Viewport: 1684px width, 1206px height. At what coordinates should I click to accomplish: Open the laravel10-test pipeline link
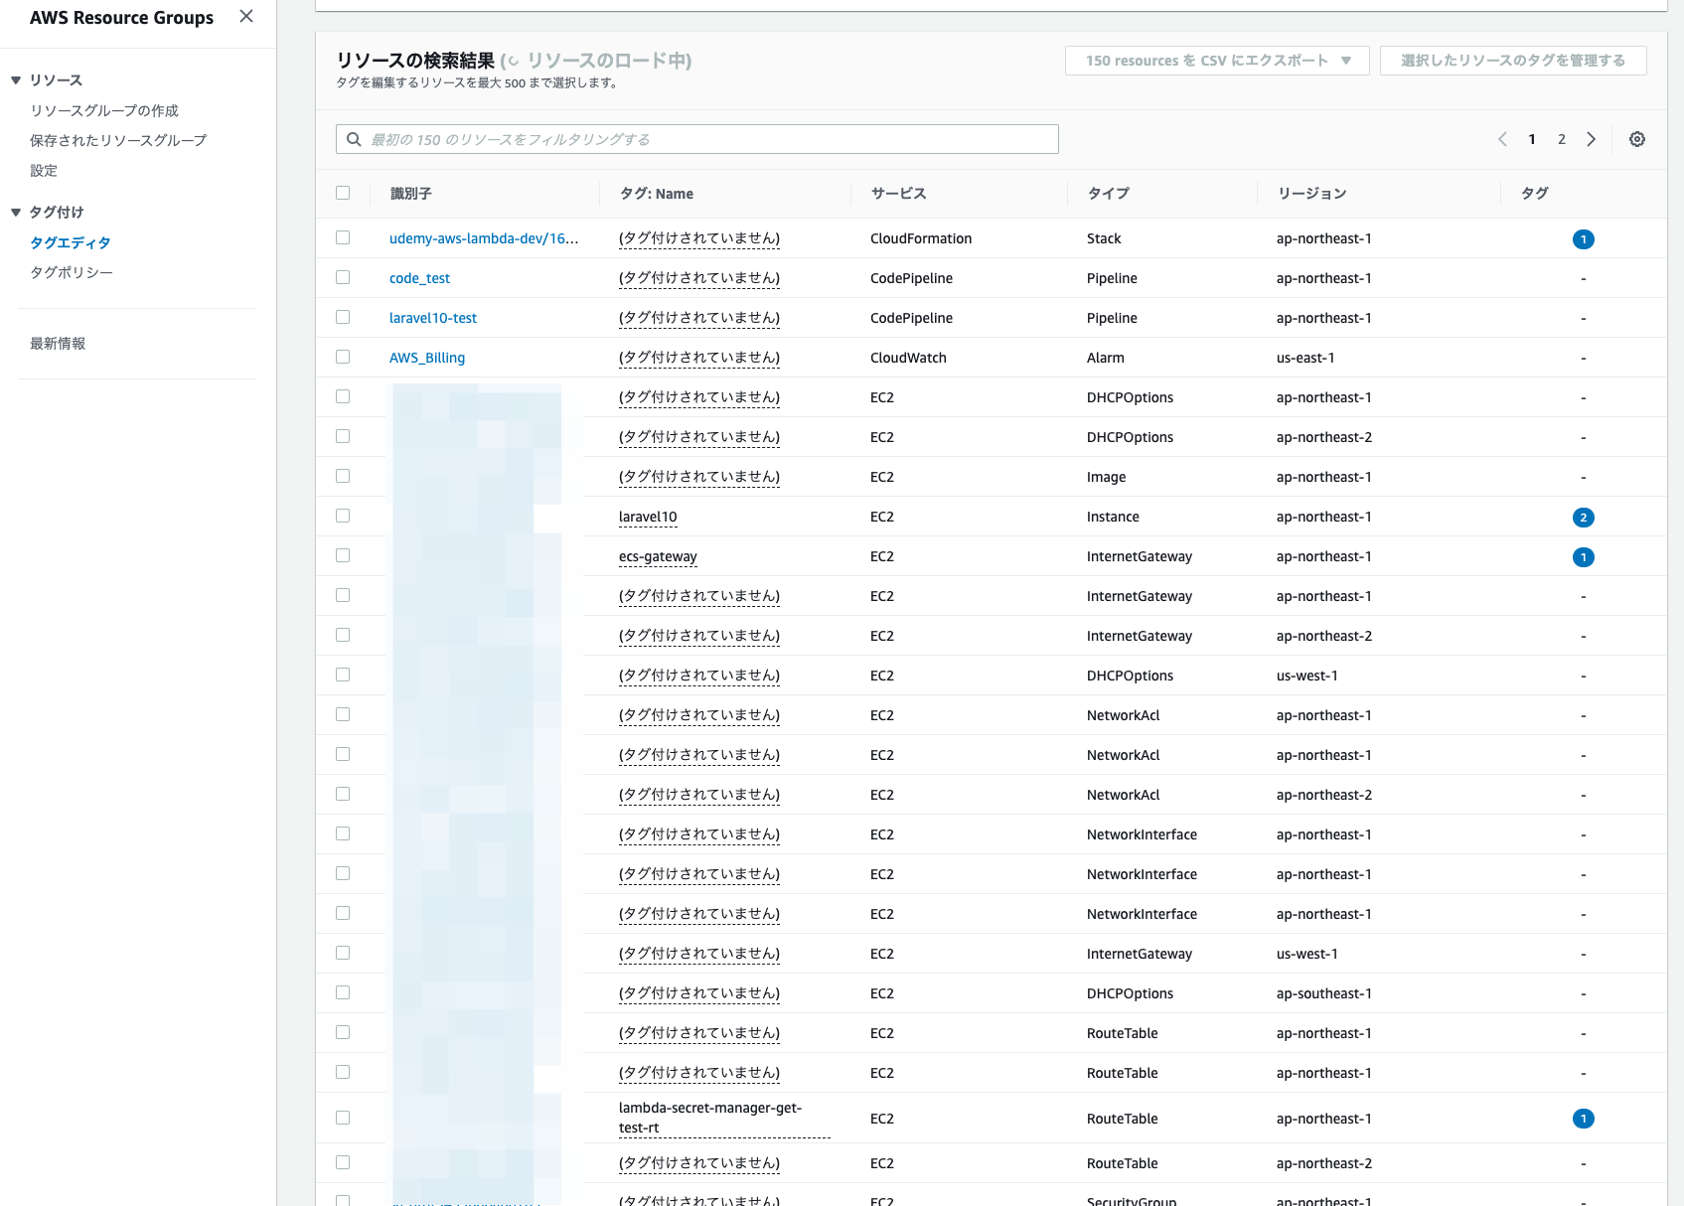(433, 318)
